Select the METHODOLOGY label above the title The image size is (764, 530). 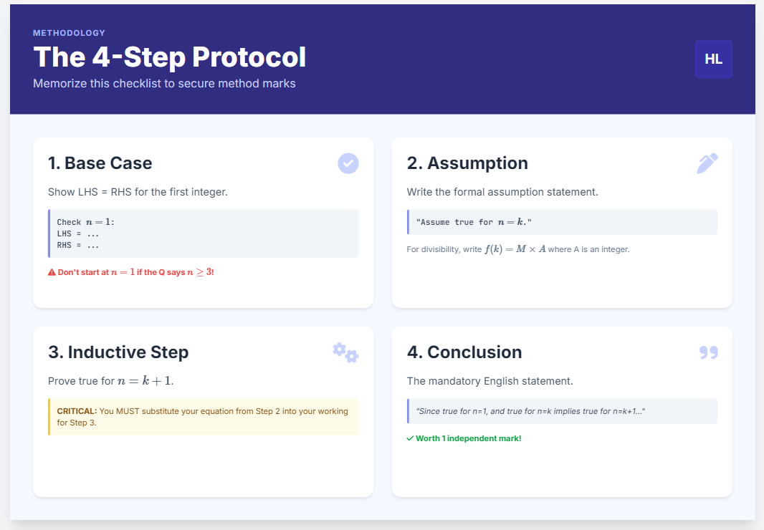tap(69, 33)
